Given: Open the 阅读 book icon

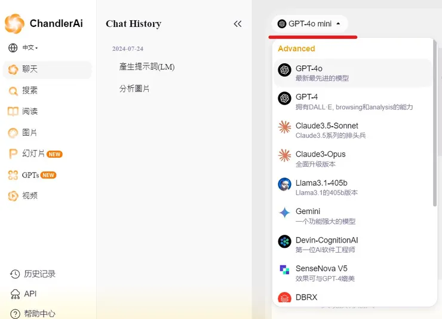Looking at the screenshot, I should click(x=13, y=112).
